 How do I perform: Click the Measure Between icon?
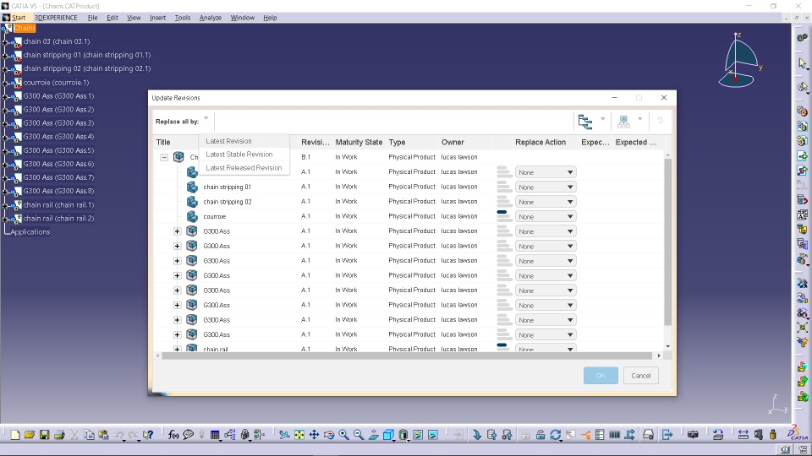pyautogui.click(x=743, y=435)
